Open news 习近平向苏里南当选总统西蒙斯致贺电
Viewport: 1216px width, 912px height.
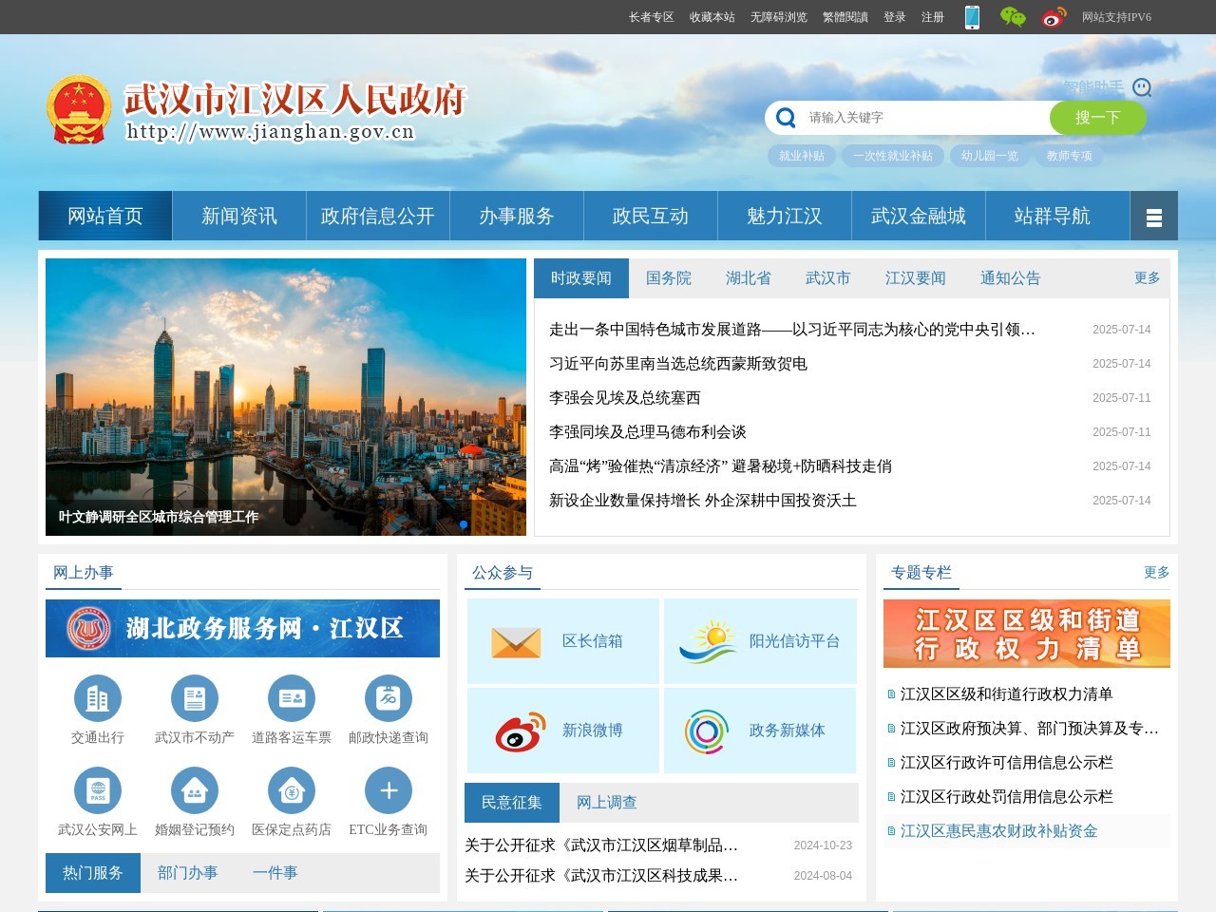(678, 364)
